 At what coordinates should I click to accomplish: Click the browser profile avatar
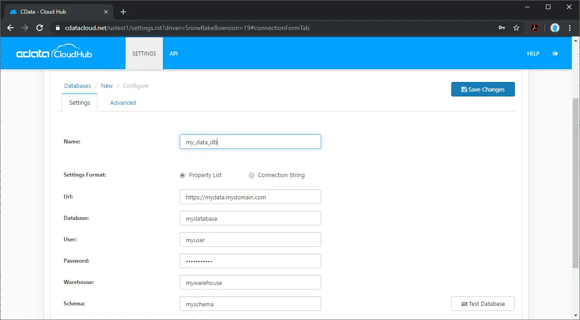click(x=555, y=28)
